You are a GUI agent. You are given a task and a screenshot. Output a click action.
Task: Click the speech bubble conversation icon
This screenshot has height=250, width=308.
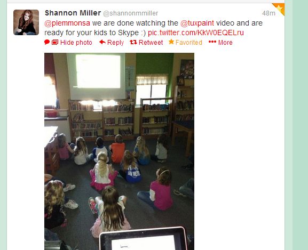coord(47,42)
